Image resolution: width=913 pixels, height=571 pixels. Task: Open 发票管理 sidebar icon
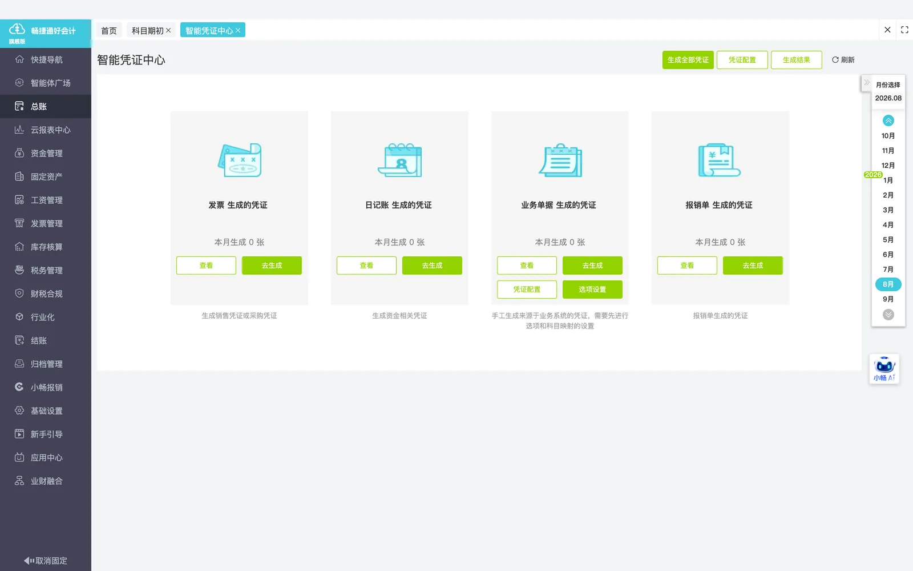point(19,223)
